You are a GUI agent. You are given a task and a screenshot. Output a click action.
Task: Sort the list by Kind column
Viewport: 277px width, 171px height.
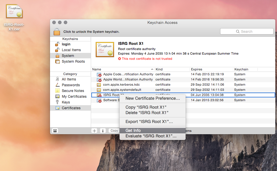click(x=172, y=69)
